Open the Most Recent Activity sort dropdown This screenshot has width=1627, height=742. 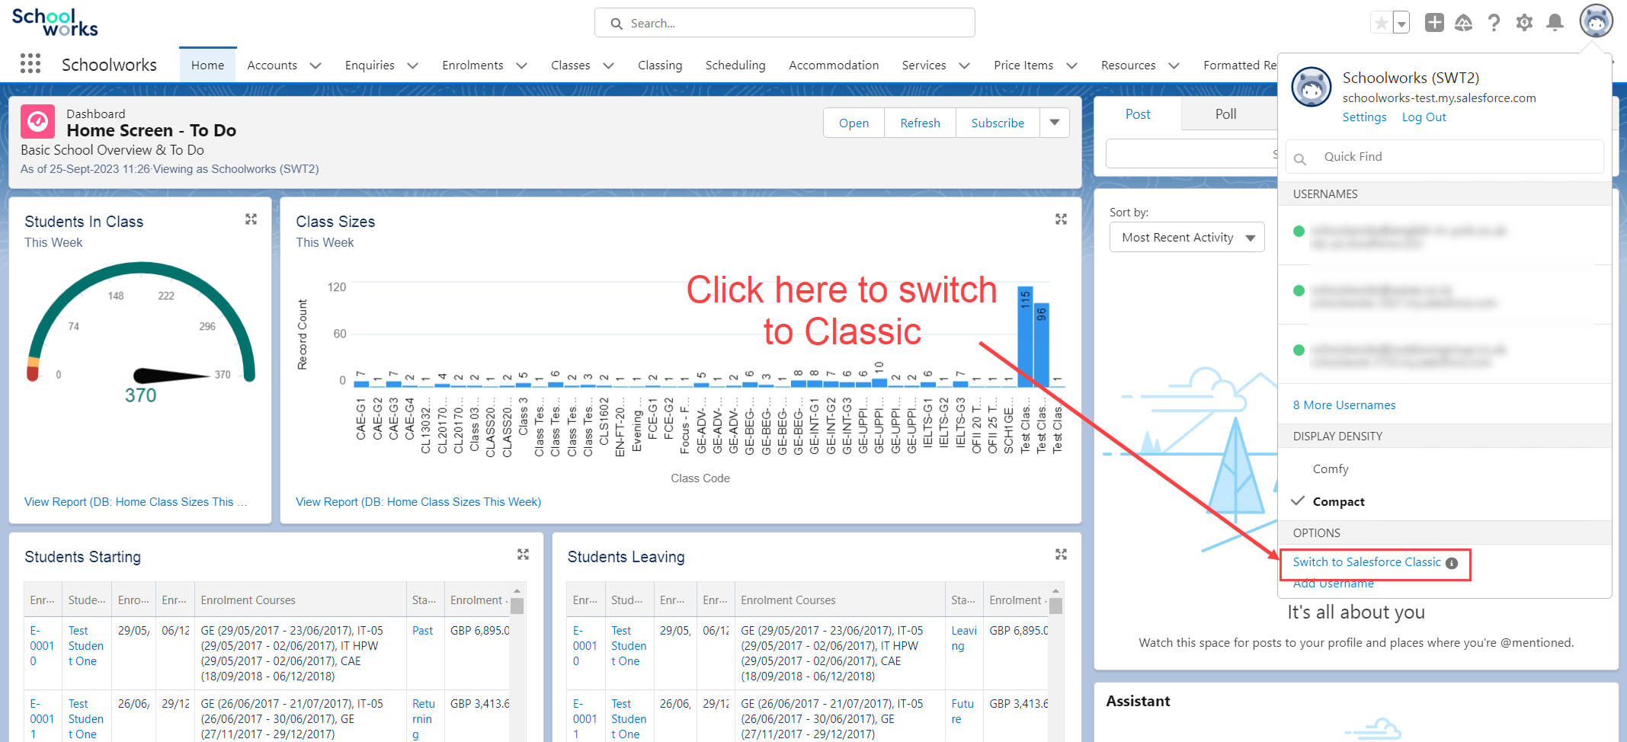click(x=1187, y=238)
